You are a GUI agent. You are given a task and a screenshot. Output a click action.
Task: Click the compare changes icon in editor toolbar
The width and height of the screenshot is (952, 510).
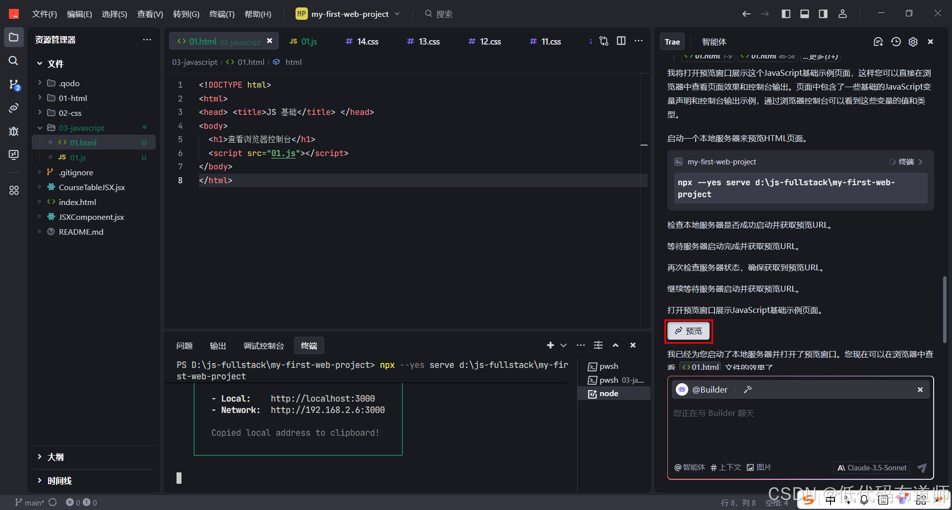[604, 41]
